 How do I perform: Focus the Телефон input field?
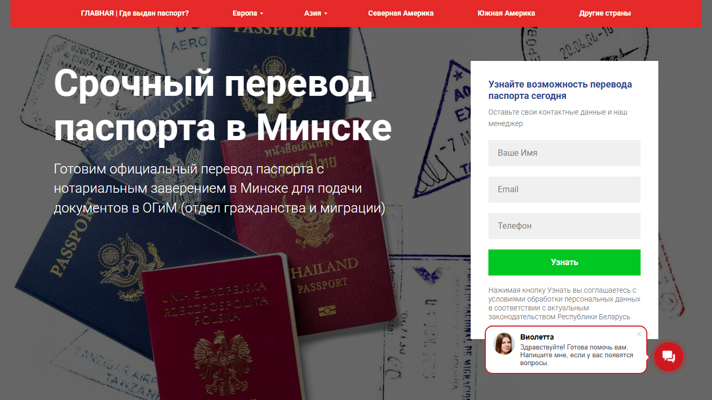point(564,226)
